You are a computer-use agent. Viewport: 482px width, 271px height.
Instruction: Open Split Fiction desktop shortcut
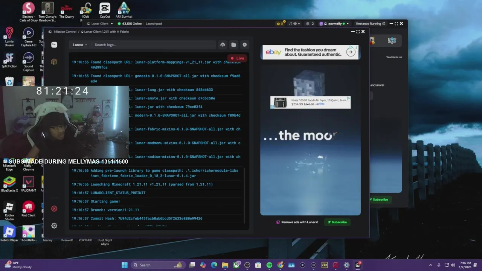click(x=9, y=60)
